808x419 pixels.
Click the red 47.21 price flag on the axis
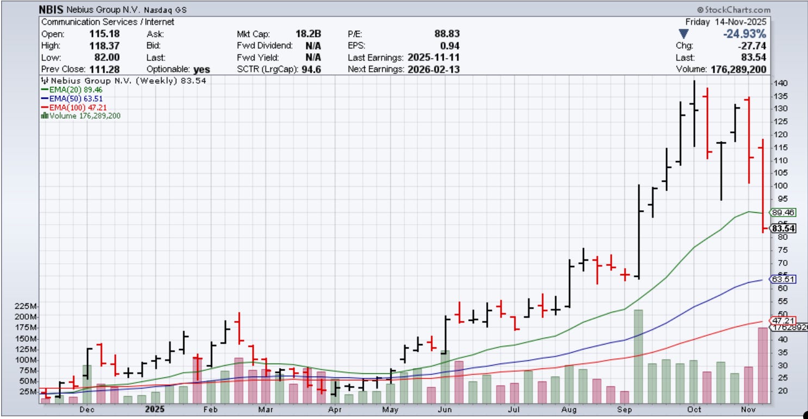point(783,321)
